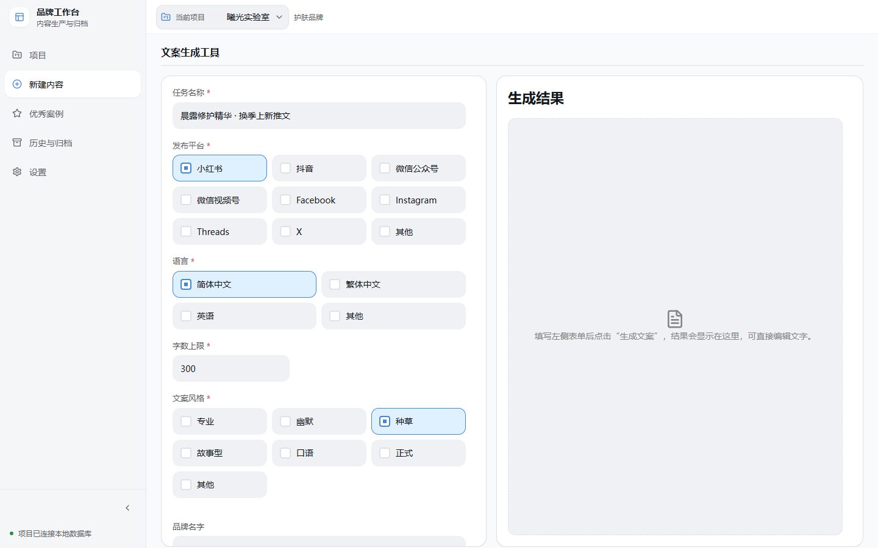Select the 繁体中文 language option
This screenshot has width=878, height=548.
pyautogui.click(x=393, y=284)
